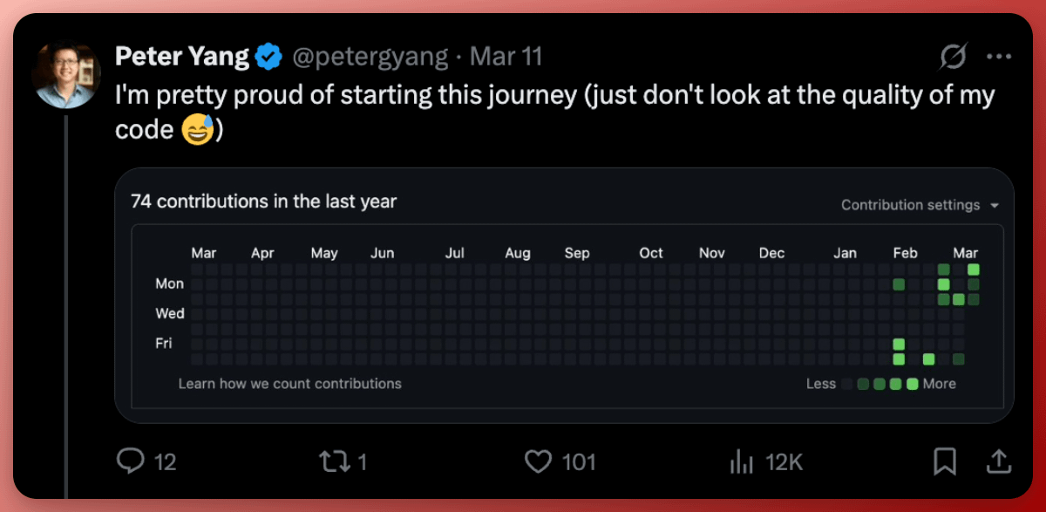The height and width of the screenshot is (512, 1046).
Task: Open the views analytics bar icon
Action: [x=740, y=461]
